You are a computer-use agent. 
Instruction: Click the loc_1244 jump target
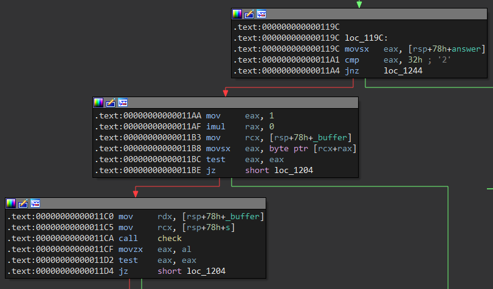tap(403, 71)
